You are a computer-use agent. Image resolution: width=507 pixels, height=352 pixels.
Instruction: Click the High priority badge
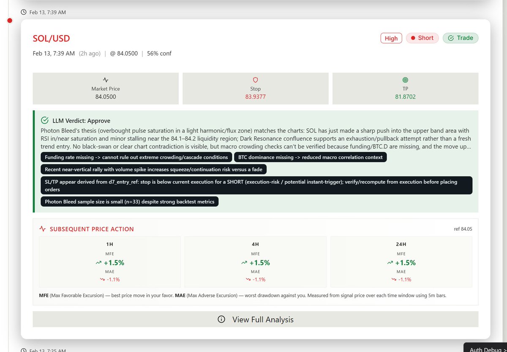[x=391, y=38]
